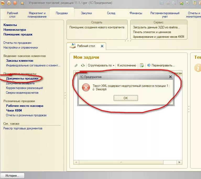Open Отчеты о розничных продажах
This screenshot has width=201, height=179.
click(x=26, y=115)
